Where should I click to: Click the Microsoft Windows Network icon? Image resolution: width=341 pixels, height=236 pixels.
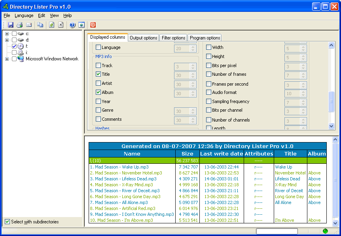click(21, 59)
